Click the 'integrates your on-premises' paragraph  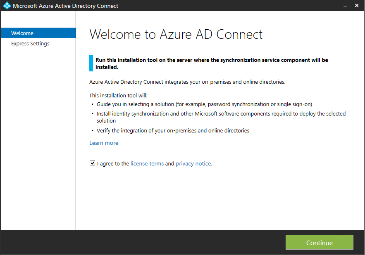[x=187, y=82]
